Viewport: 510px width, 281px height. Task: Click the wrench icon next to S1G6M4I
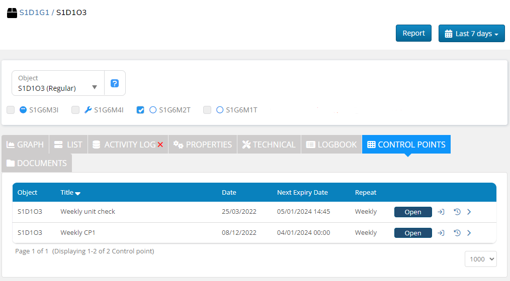tap(88, 110)
